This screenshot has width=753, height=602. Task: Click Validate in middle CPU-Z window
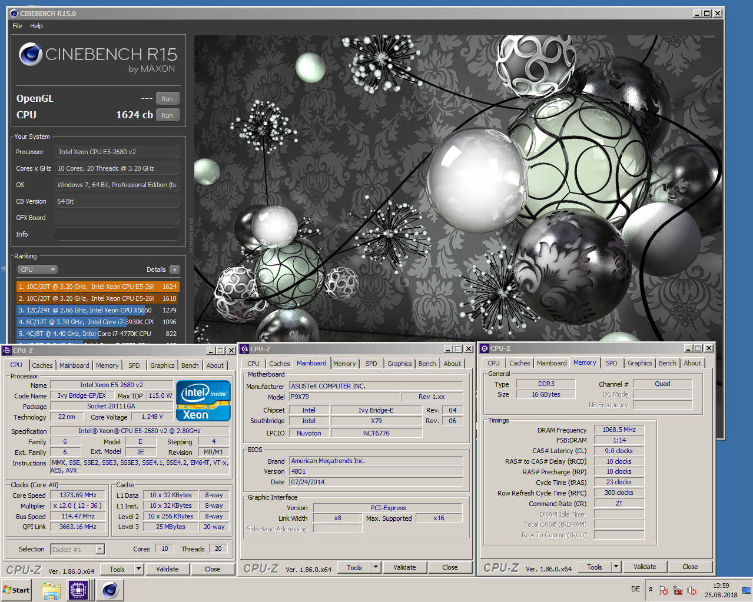[404, 567]
